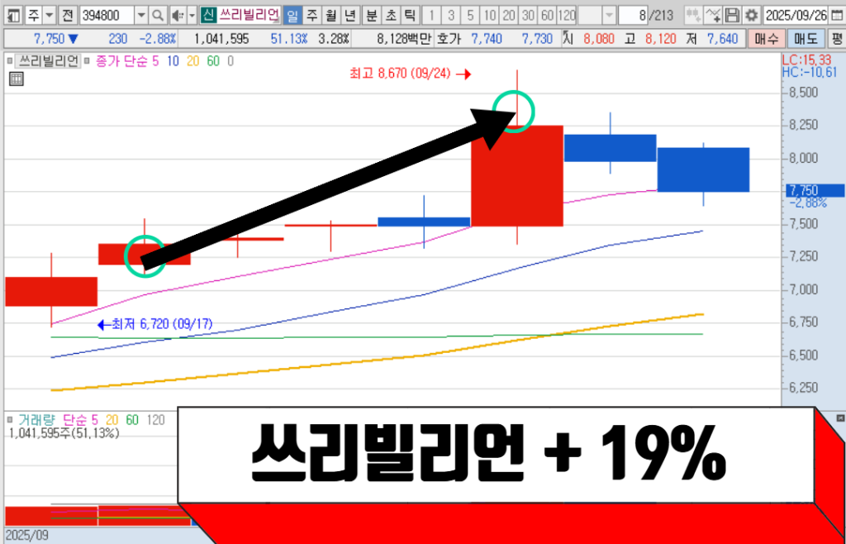Open chart settings with the gear icon
This screenshot has height=544, width=846.
[751, 16]
